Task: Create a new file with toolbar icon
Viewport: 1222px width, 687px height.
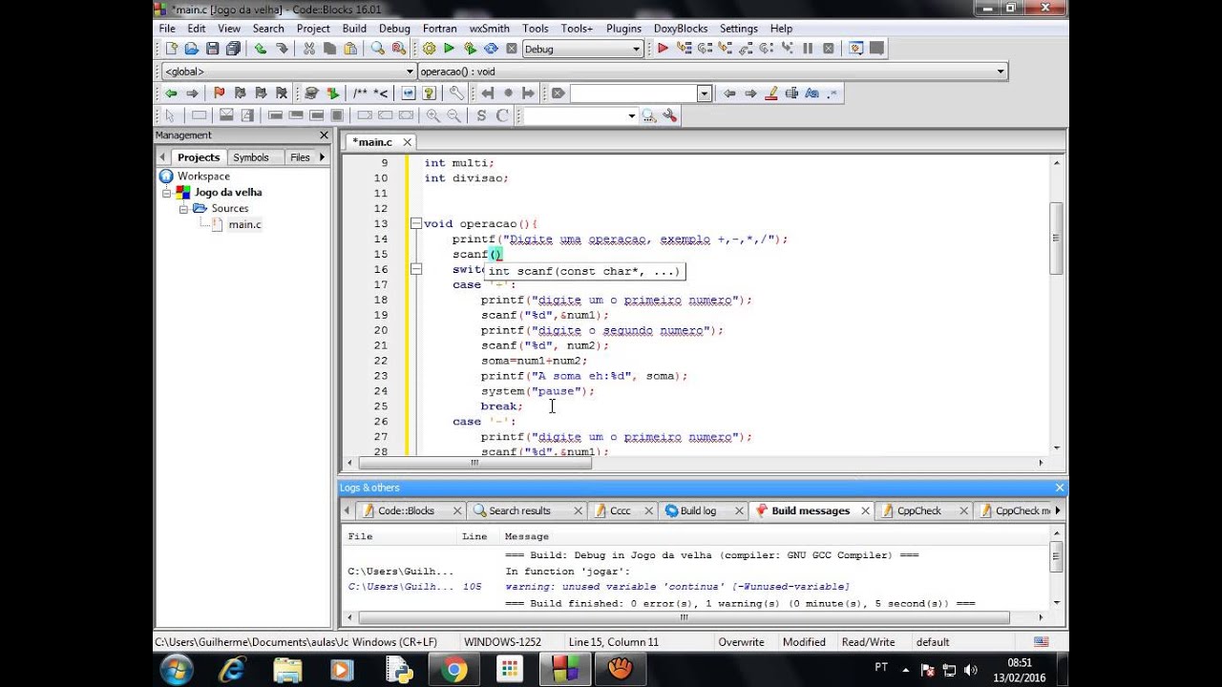Action: (172, 49)
